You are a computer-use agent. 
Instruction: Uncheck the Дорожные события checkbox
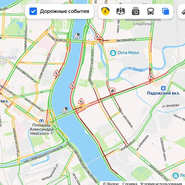click(33, 11)
